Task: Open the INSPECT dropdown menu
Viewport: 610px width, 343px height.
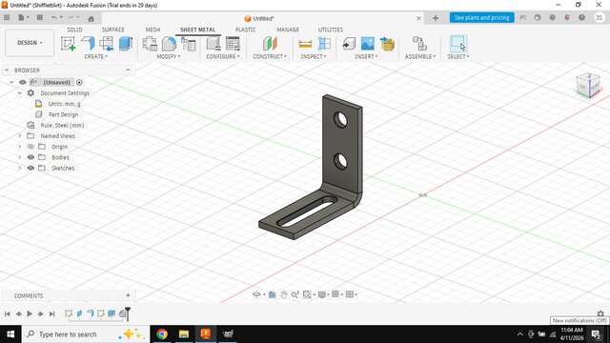Action: (x=314, y=56)
